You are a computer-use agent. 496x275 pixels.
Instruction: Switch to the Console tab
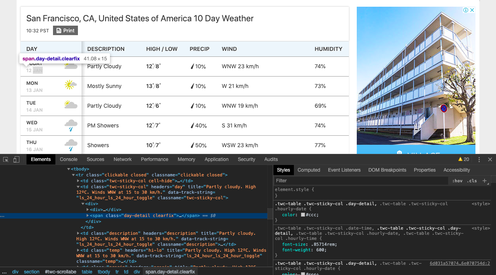[68, 159]
